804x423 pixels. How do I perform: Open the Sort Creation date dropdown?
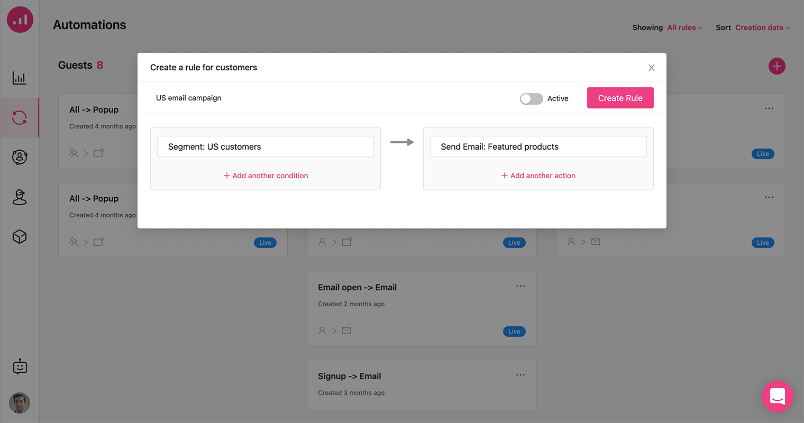click(x=762, y=27)
